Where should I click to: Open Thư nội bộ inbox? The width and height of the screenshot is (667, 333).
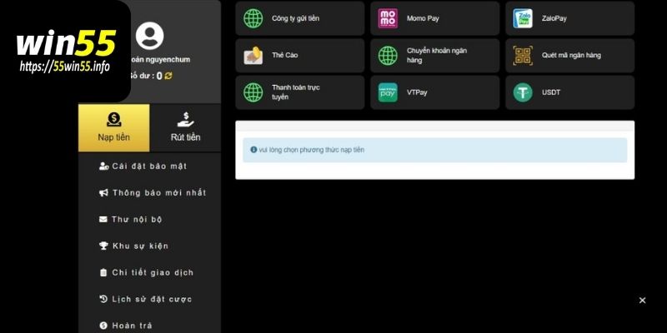149,220
